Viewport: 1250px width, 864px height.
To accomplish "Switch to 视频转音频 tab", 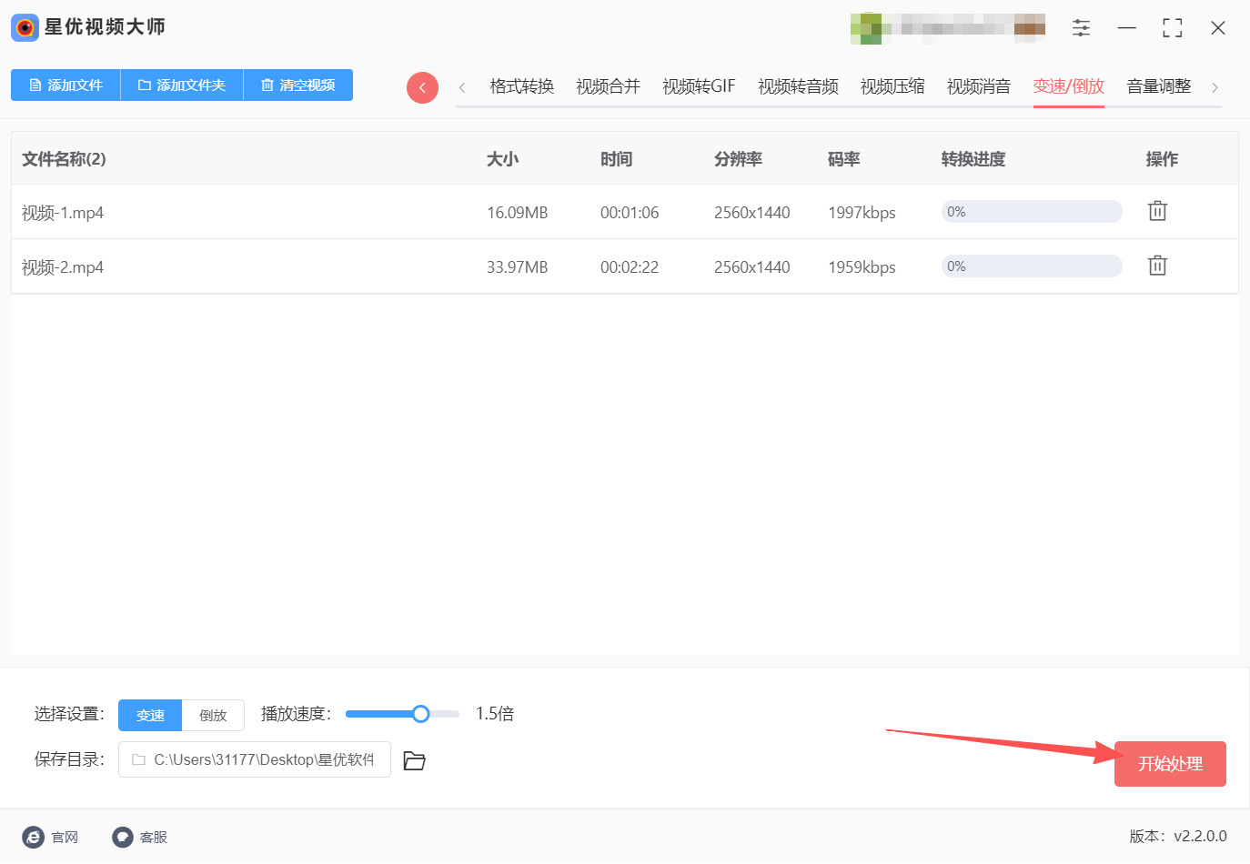I will [798, 86].
